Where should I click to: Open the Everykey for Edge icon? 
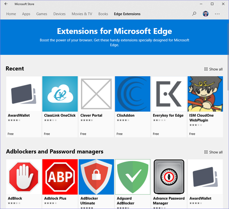(x=169, y=94)
